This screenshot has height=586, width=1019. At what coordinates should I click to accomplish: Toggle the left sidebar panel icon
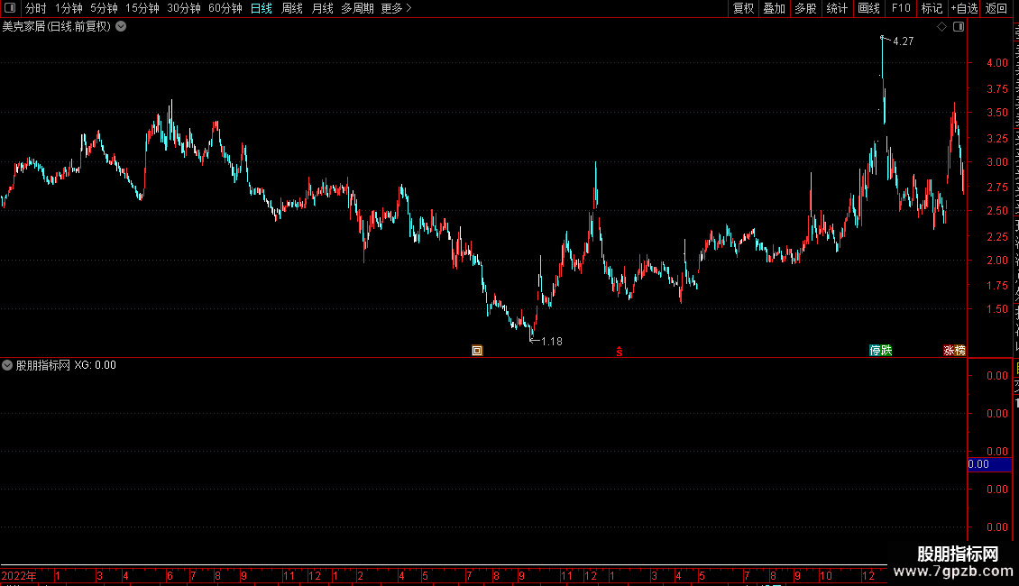click(x=10, y=8)
